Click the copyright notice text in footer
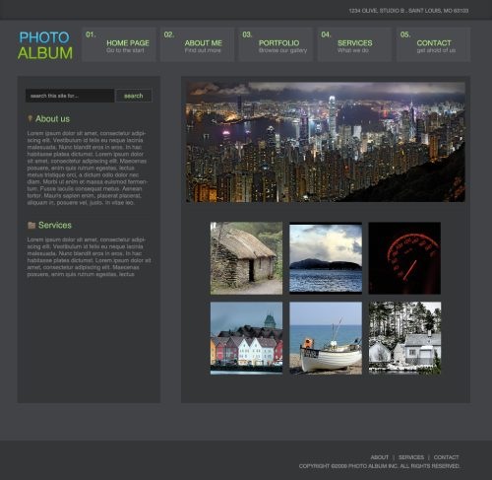The image size is (492, 480). (x=379, y=466)
